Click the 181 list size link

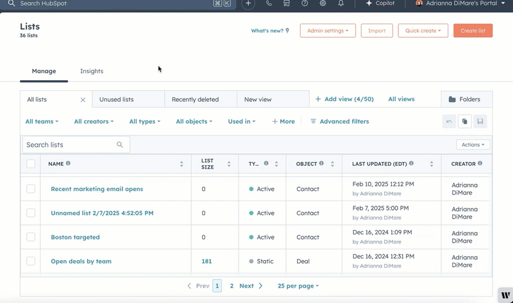click(x=206, y=261)
